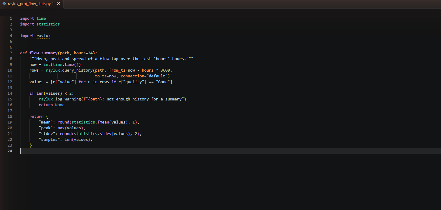Click the '"stdev"' dictionary key

click(x=47, y=134)
